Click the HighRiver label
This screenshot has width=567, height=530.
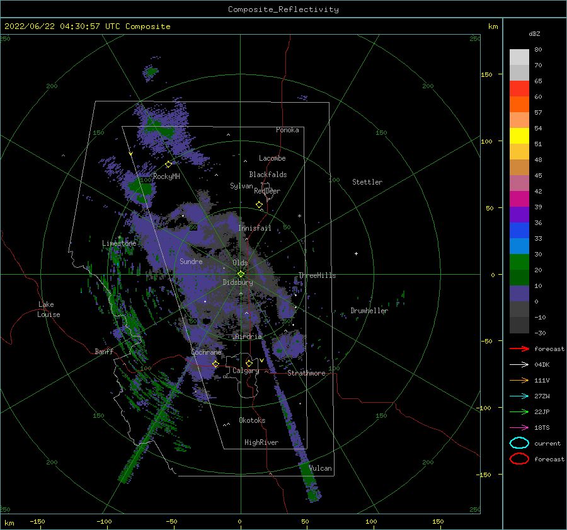tap(261, 442)
